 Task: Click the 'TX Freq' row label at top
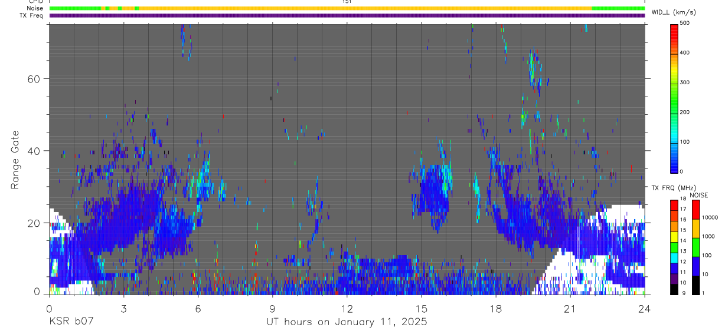pyautogui.click(x=32, y=15)
